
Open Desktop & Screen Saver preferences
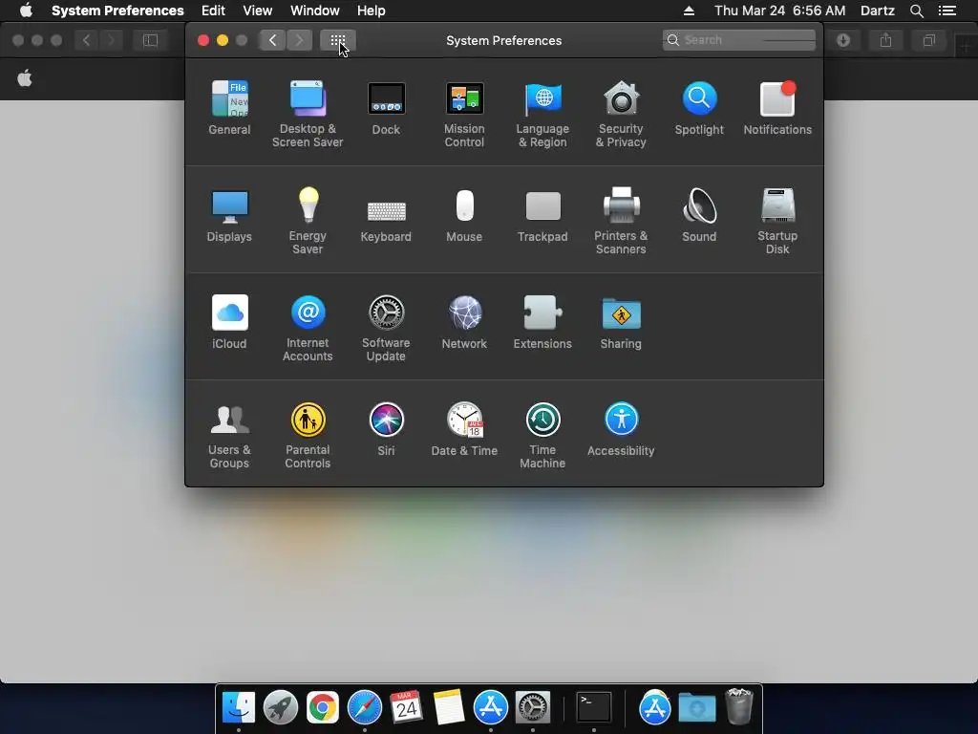308,115
